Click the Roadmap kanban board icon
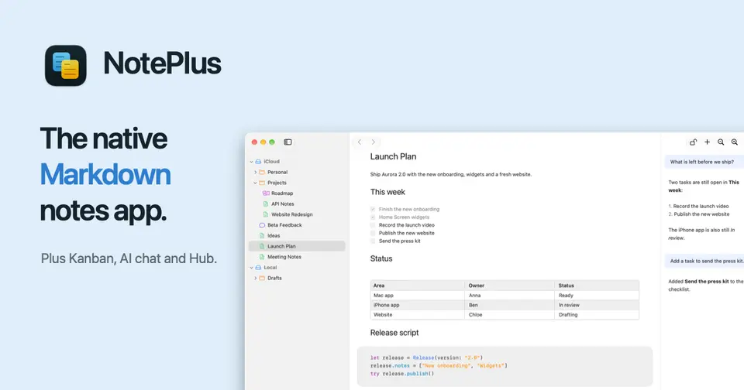The image size is (744, 390). [x=266, y=193]
